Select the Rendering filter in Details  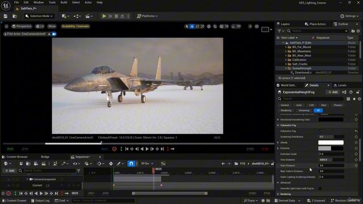(286, 110)
